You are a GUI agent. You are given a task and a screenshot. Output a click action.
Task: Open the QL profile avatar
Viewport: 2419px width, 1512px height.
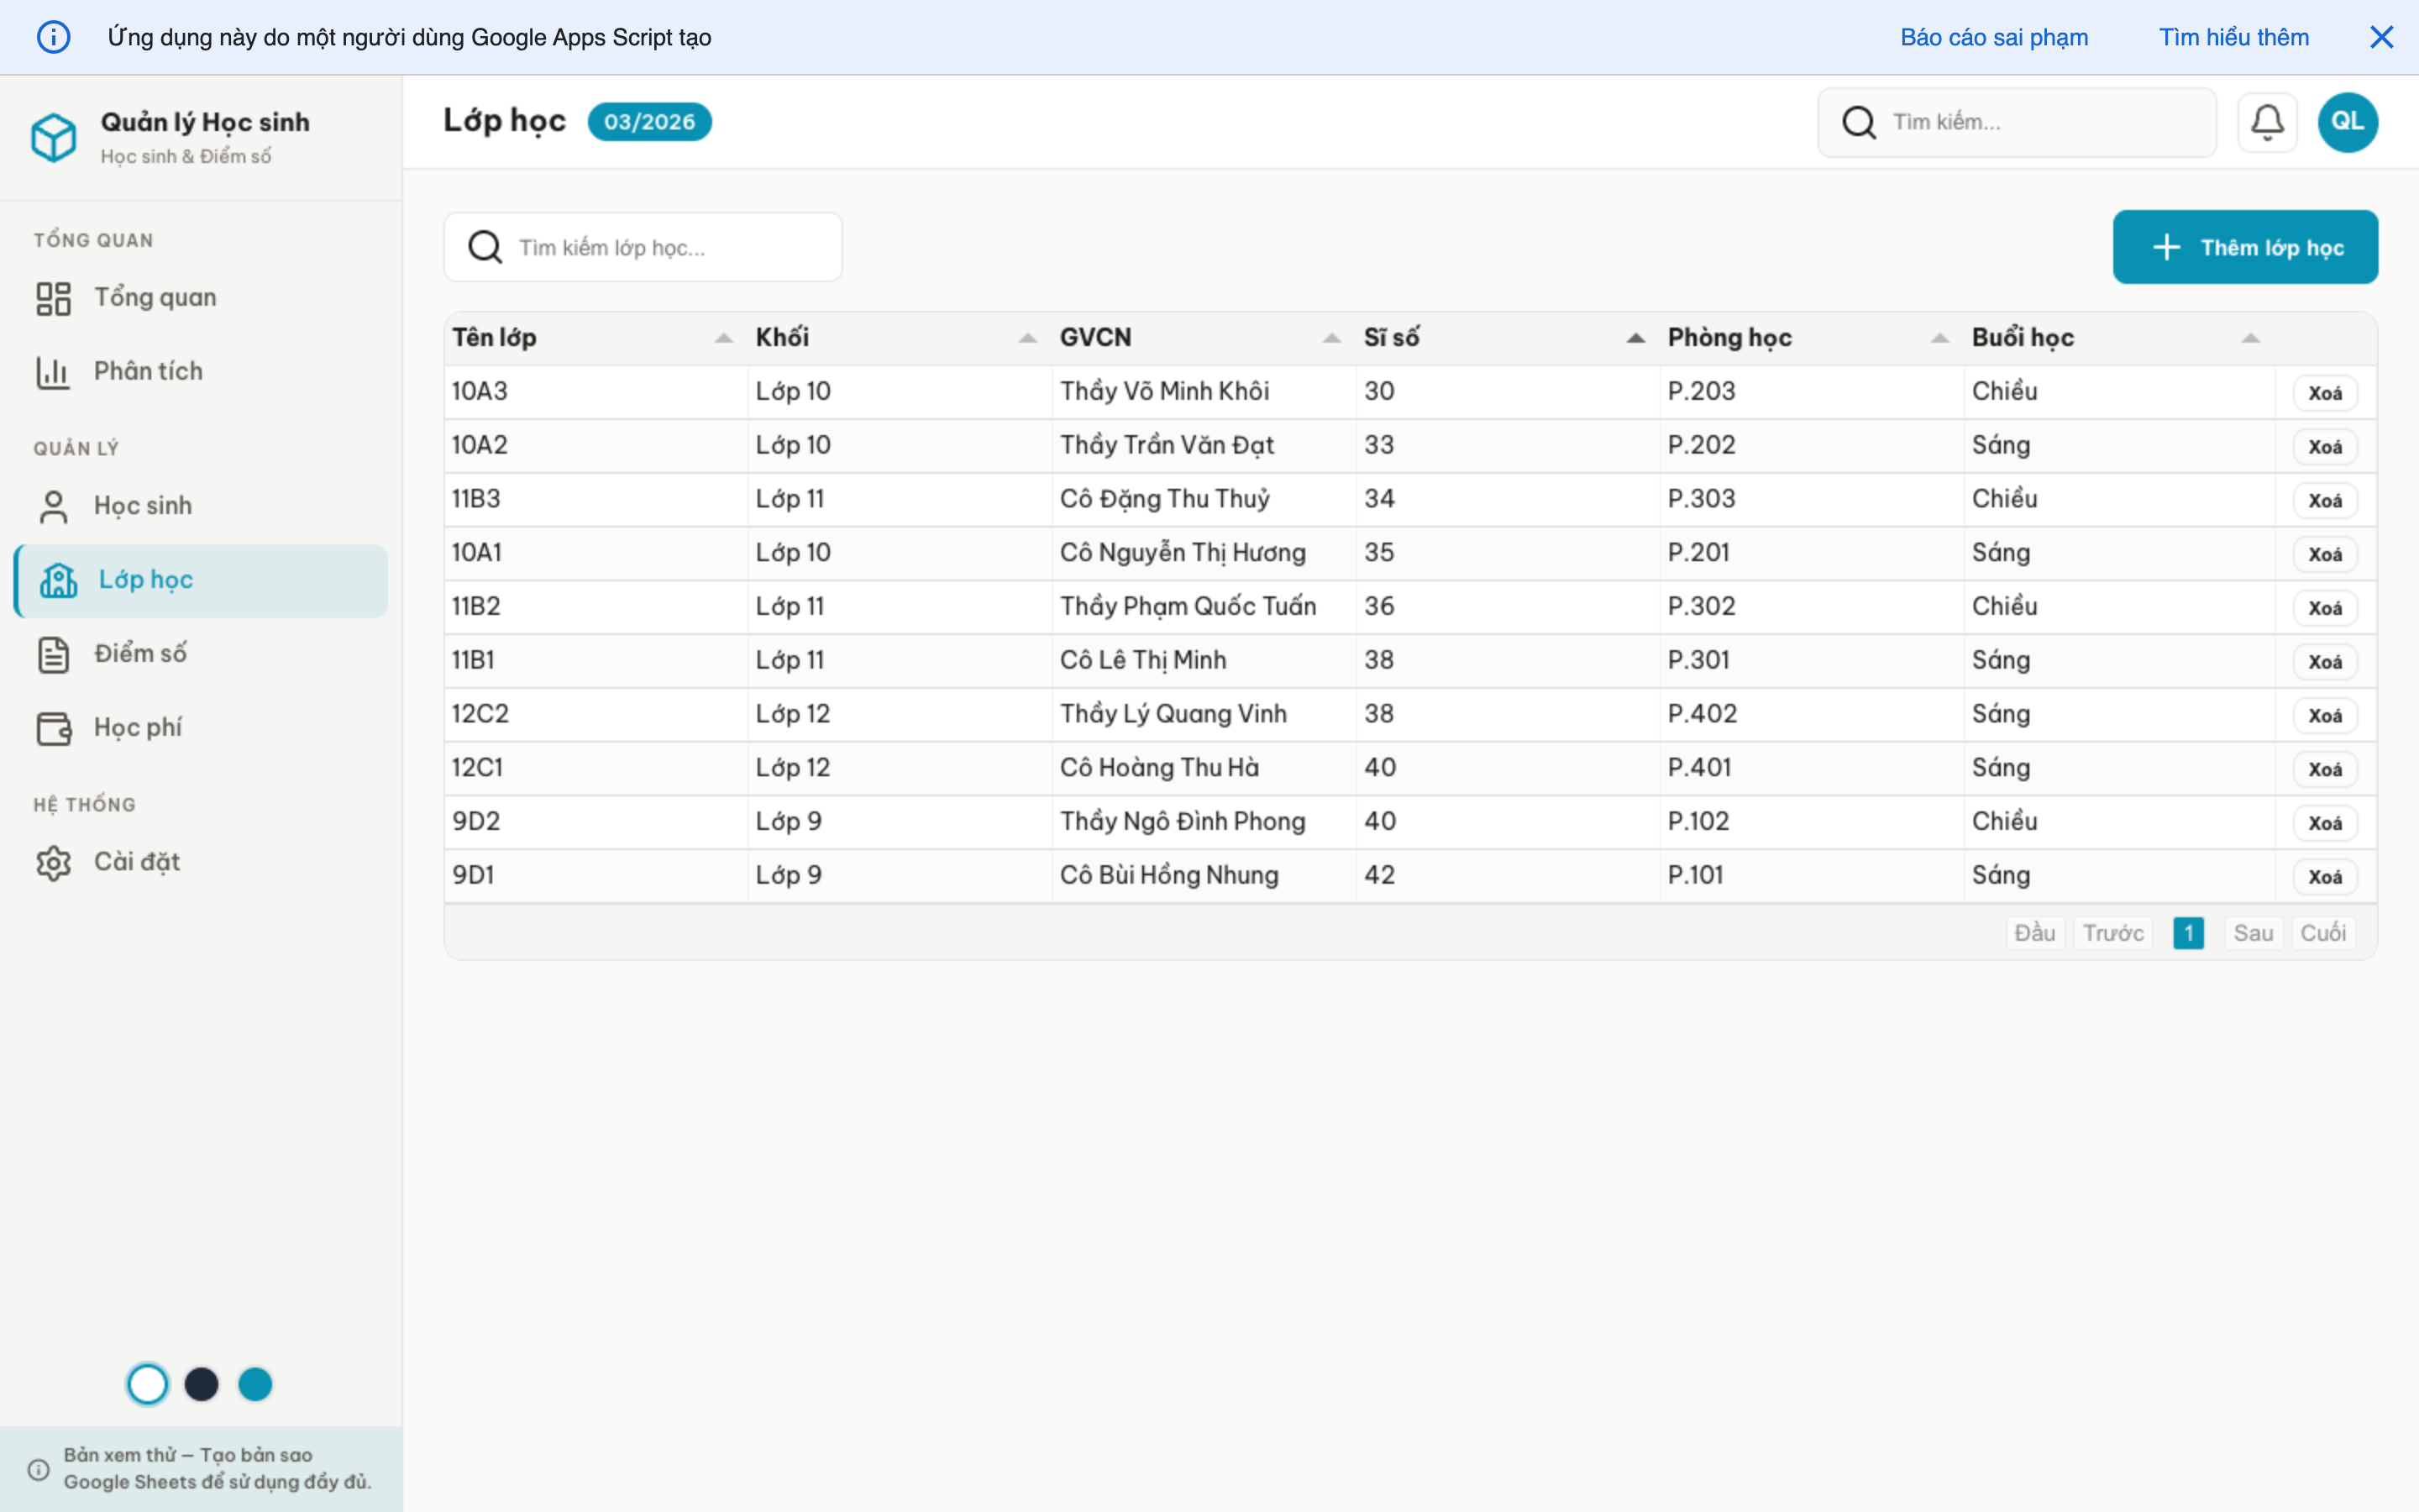(2347, 121)
